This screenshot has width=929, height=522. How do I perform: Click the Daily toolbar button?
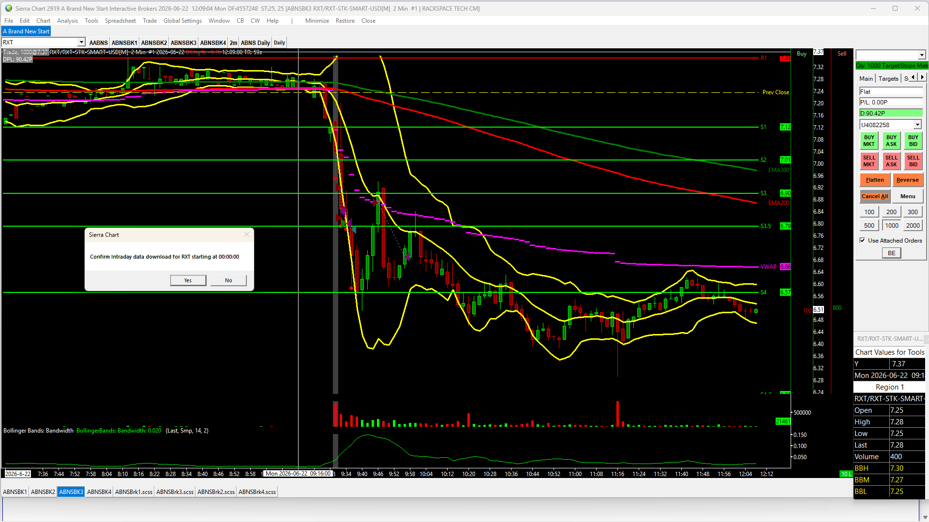[x=279, y=43]
